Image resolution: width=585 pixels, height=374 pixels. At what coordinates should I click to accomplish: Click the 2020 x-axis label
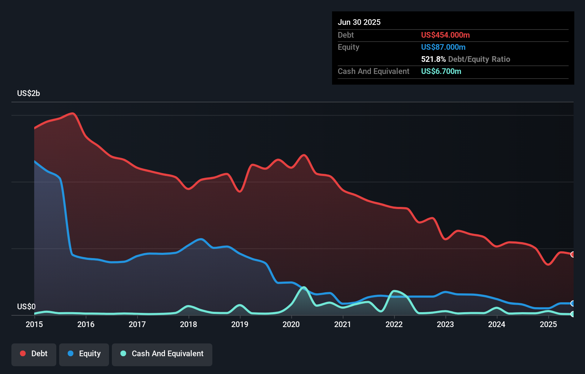tap(291, 324)
